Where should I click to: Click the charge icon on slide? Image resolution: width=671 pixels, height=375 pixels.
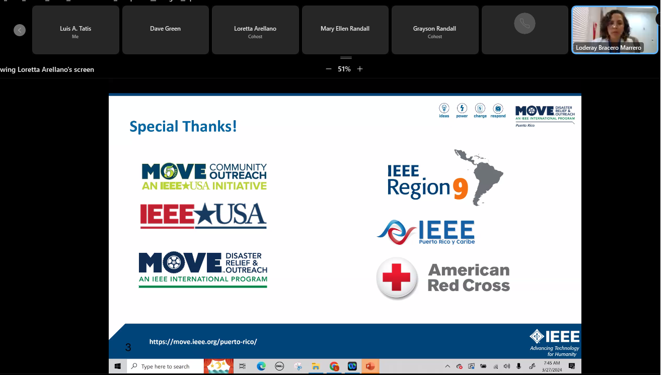(480, 110)
